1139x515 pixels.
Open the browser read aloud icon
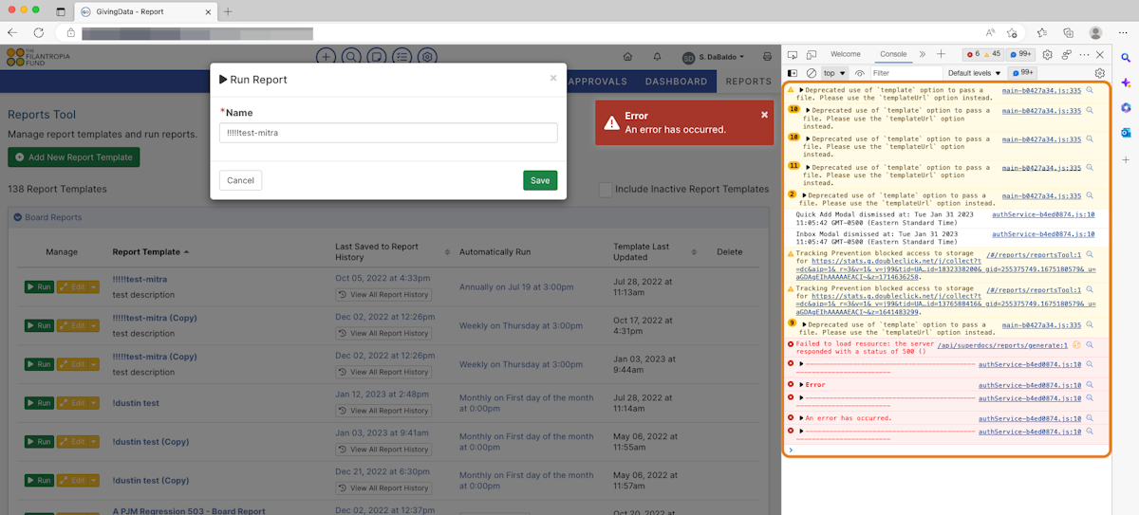point(990,31)
